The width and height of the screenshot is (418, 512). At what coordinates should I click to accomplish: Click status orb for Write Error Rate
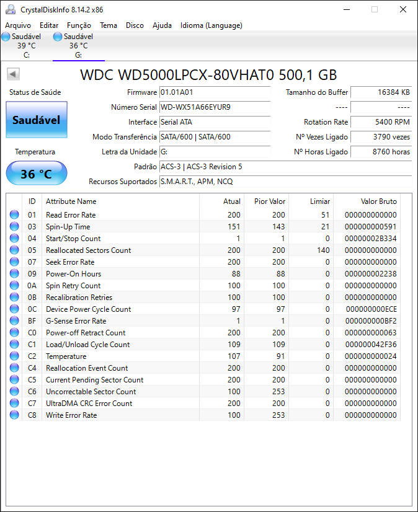(14, 415)
